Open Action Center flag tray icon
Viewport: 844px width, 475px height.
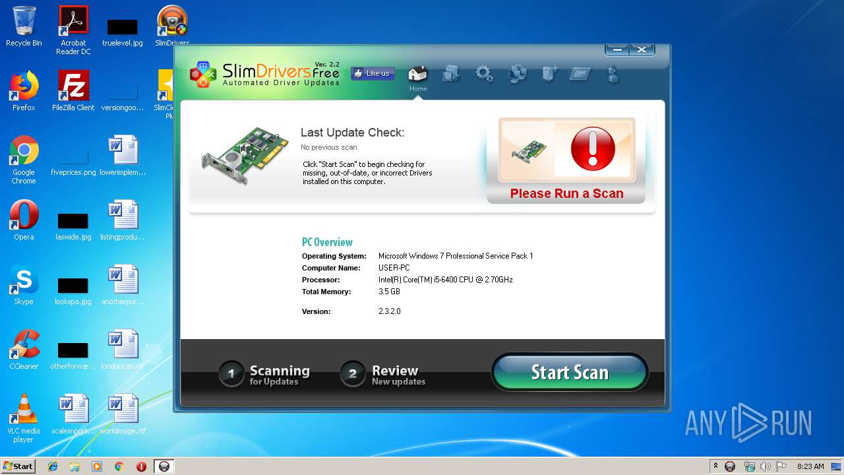781,466
